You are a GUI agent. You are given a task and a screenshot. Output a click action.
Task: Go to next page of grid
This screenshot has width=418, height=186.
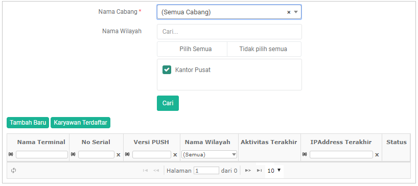248,171
